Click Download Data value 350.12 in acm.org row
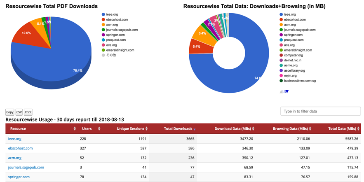The width and height of the screenshot is (364, 182). point(247,158)
